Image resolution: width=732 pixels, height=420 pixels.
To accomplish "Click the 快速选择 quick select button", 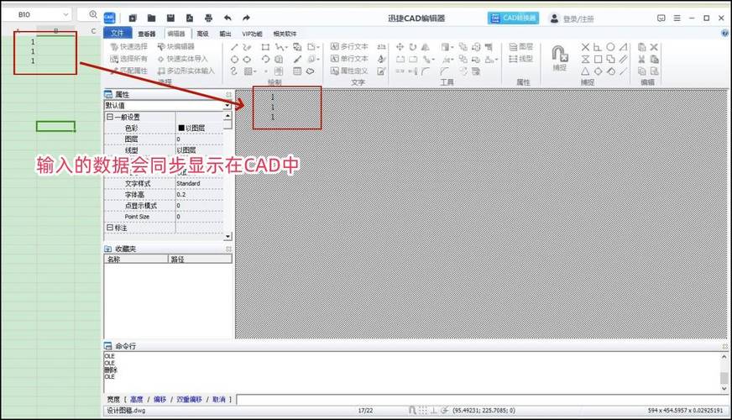I will pos(128,47).
